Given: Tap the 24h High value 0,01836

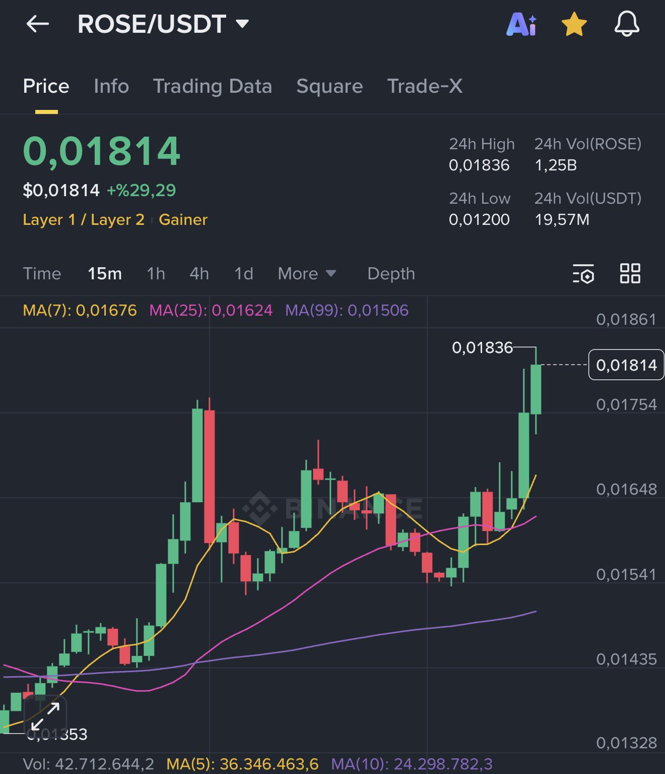Looking at the screenshot, I should point(479,165).
